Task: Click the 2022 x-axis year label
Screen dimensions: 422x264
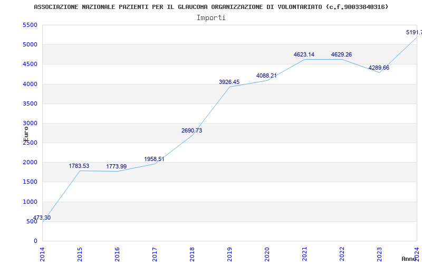Action: tap(342, 254)
